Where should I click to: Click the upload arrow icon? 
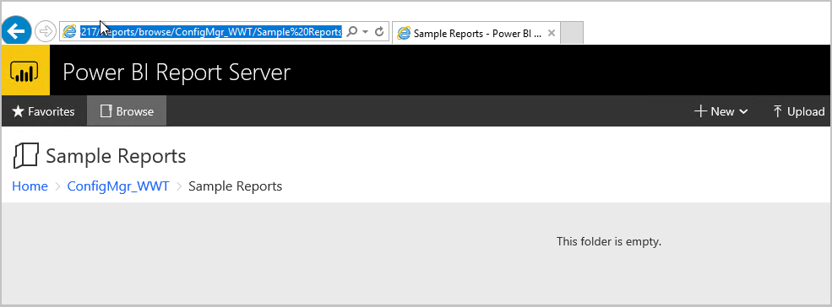[777, 111]
